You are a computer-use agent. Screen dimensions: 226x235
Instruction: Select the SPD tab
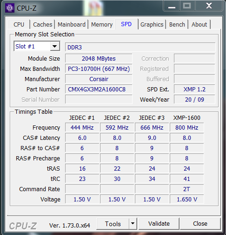pos(126,24)
